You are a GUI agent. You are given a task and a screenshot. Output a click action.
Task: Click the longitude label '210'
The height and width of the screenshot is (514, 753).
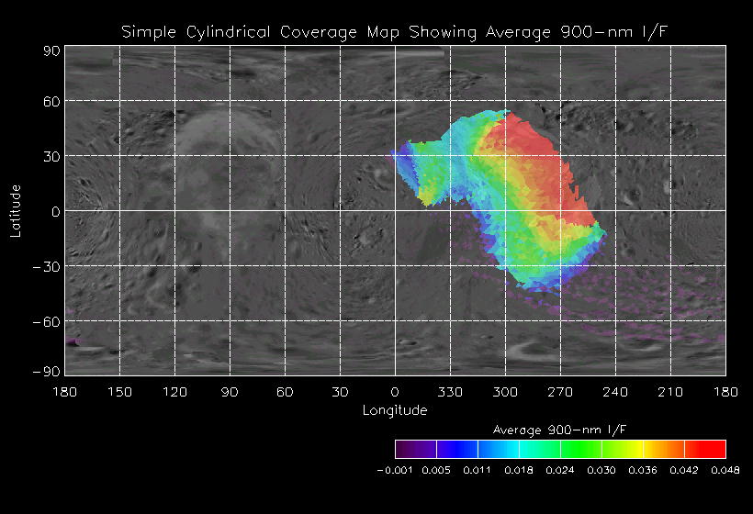pos(670,392)
